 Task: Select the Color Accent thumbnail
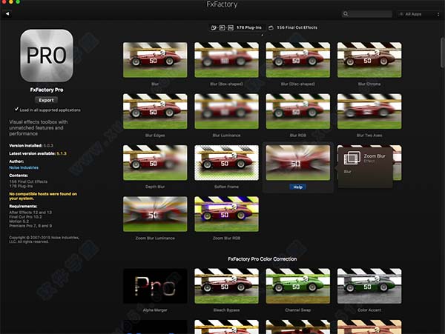tap(369, 286)
